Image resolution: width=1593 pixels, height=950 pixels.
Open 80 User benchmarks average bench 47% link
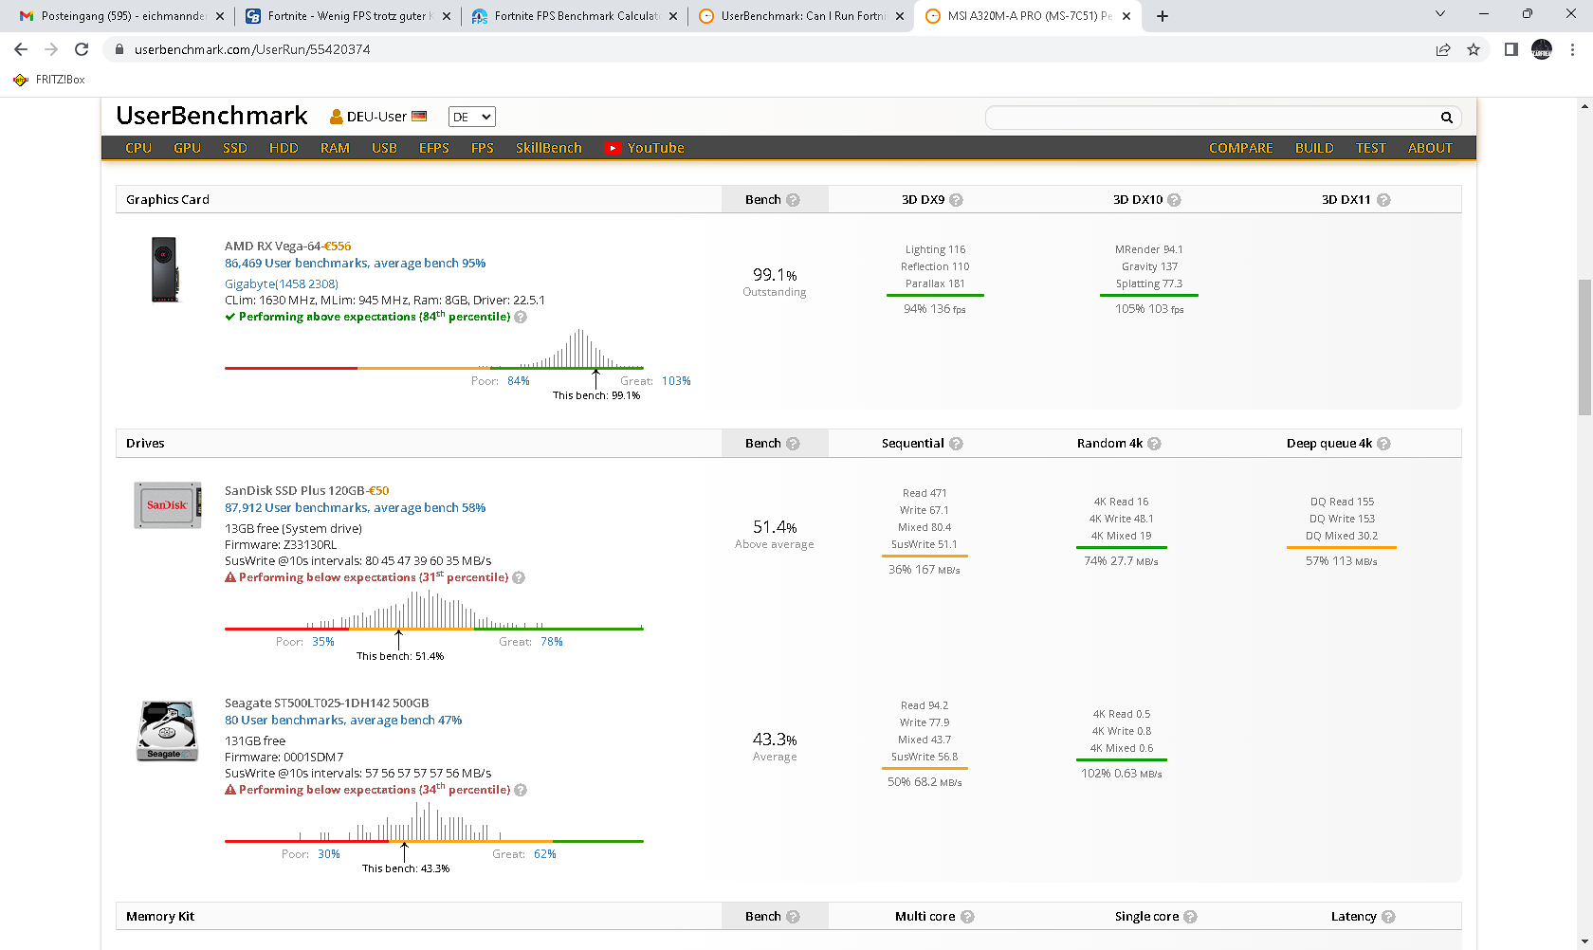click(343, 721)
